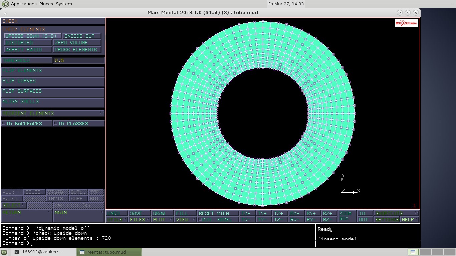456x256 pixels.
Task: Open the SHORTCUTS popup menu
Action: pyautogui.click(x=396, y=213)
